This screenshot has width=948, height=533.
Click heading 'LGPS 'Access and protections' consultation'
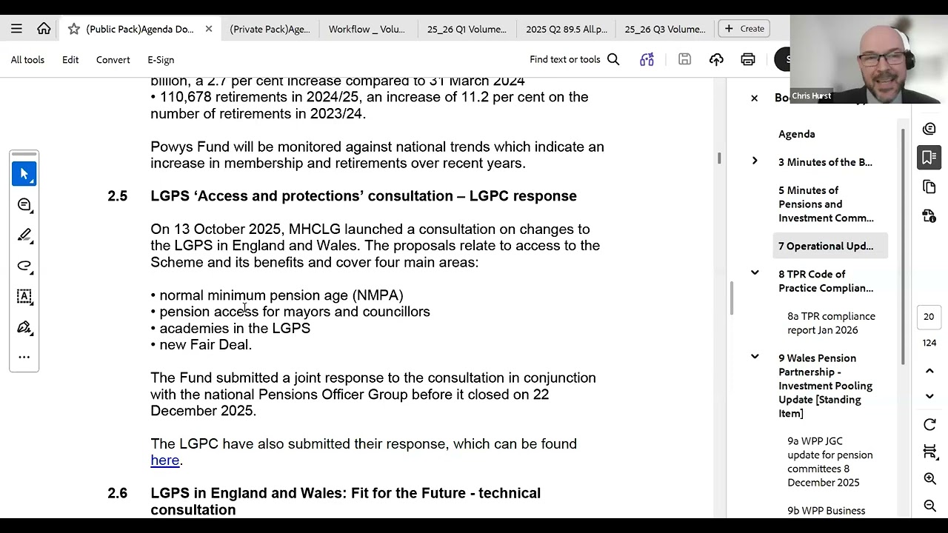click(364, 196)
